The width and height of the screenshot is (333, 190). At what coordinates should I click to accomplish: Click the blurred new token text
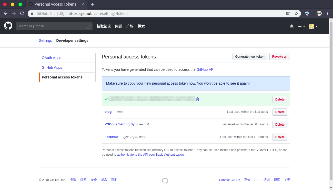151,99
